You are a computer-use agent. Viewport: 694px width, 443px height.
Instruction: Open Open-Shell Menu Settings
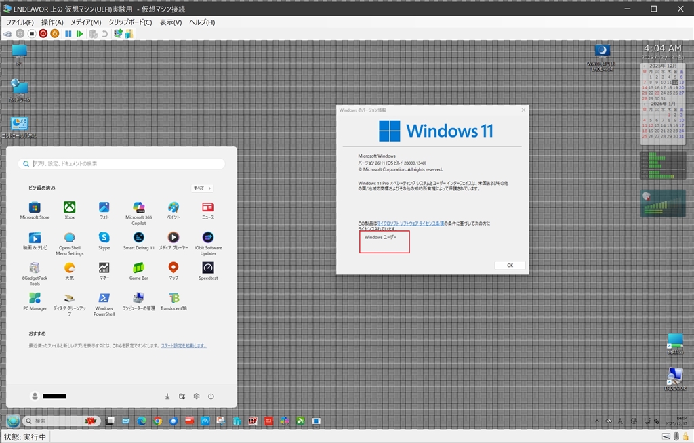pos(70,244)
